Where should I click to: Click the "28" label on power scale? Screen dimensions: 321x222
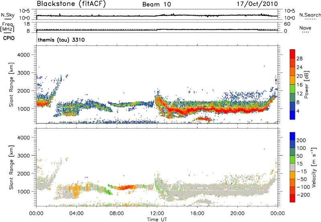coord(299,59)
